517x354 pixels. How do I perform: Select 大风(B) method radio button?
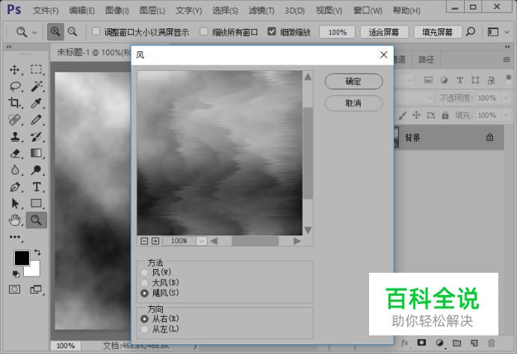pyautogui.click(x=144, y=282)
